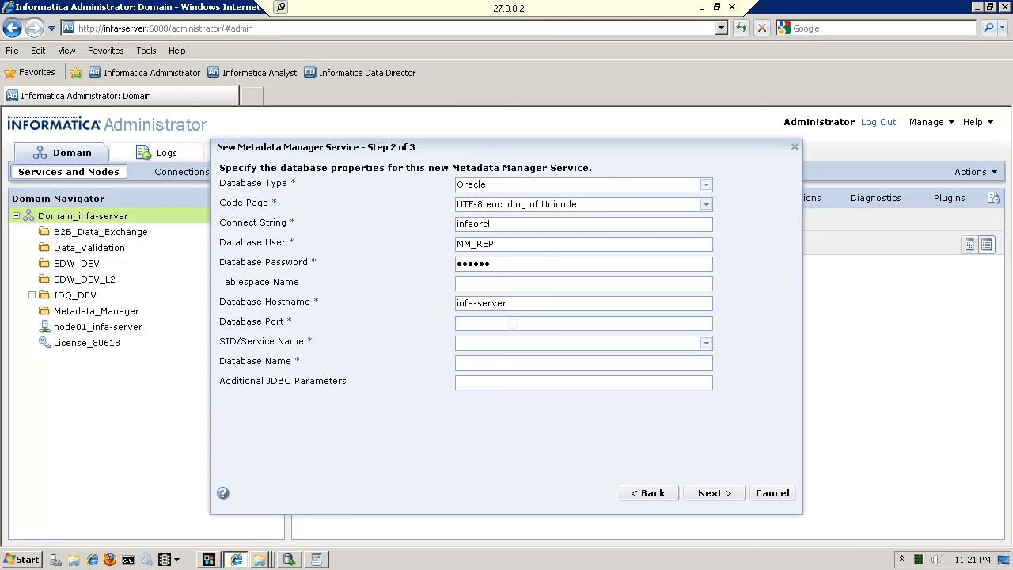Screen dimensions: 1013x570
Task: Open the File menu
Action: pos(12,51)
